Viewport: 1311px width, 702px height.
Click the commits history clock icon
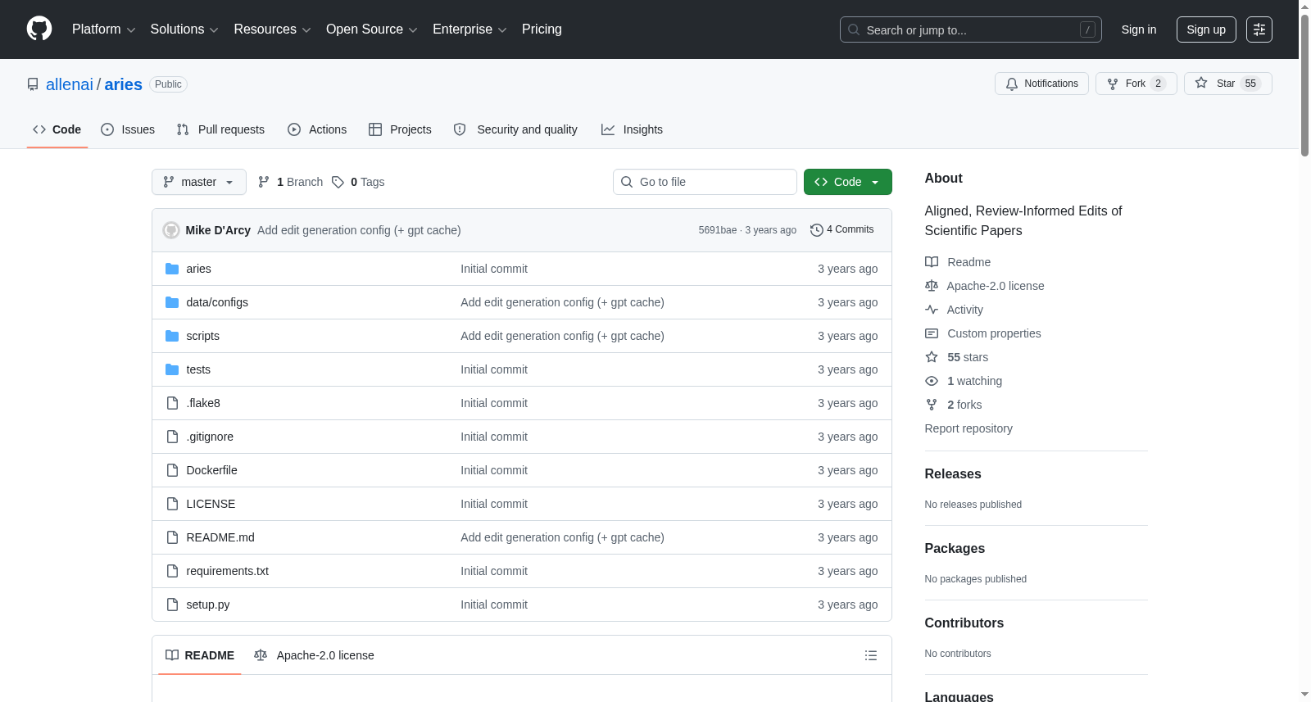[x=816, y=230]
